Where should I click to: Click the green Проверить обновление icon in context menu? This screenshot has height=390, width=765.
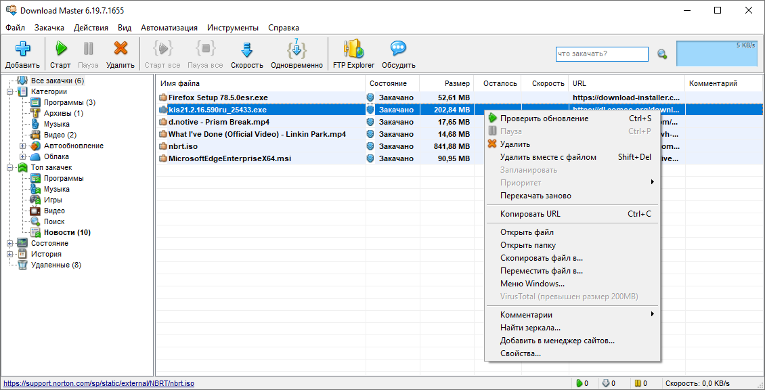coord(492,118)
